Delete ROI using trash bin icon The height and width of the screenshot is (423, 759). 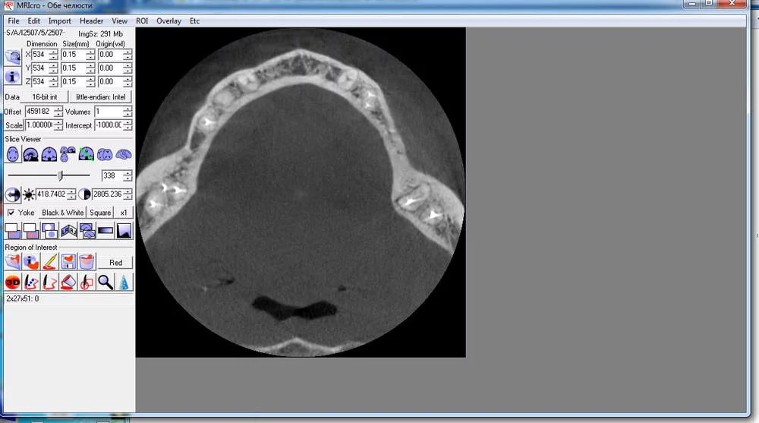pos(87,262)
